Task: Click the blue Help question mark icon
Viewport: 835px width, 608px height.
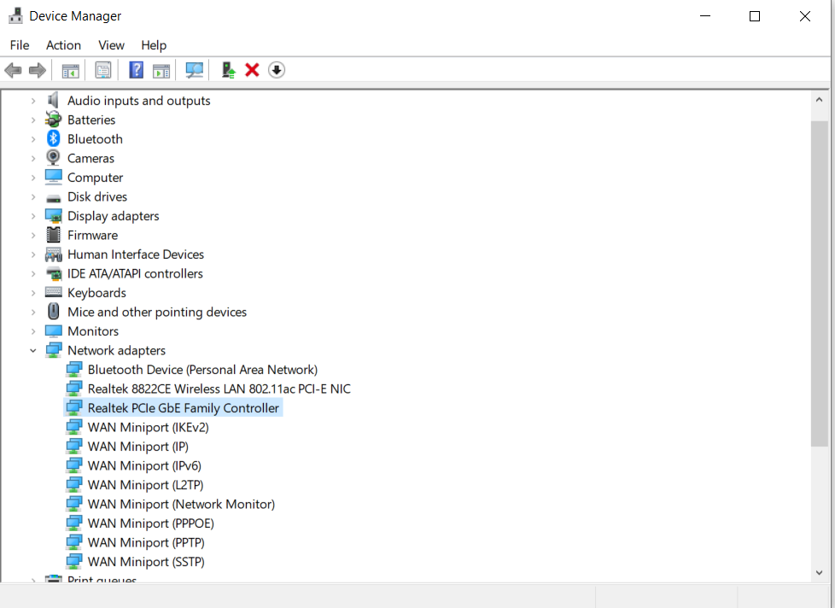Action: [137, 70]
